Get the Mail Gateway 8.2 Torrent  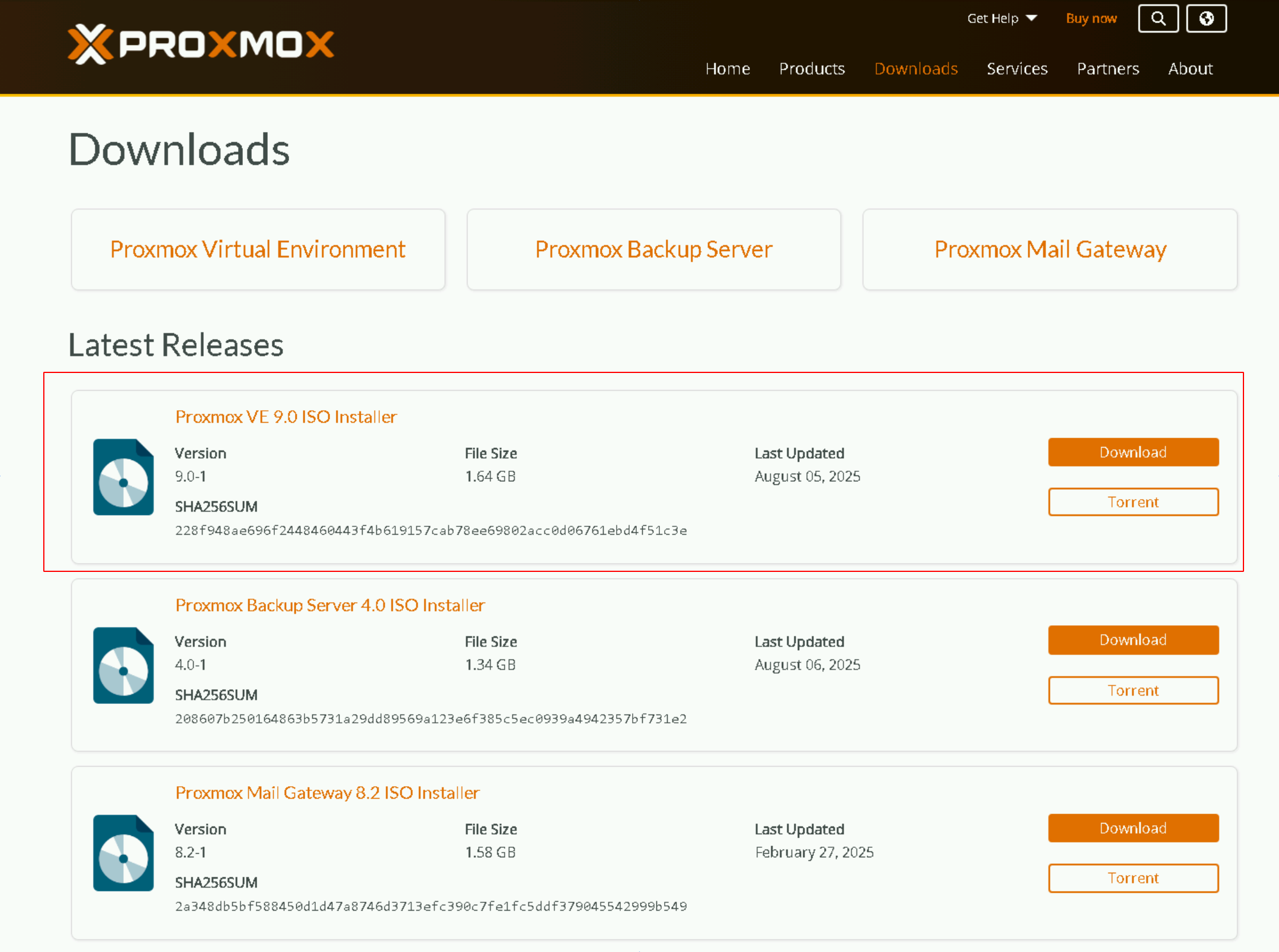click(1133, 878)
